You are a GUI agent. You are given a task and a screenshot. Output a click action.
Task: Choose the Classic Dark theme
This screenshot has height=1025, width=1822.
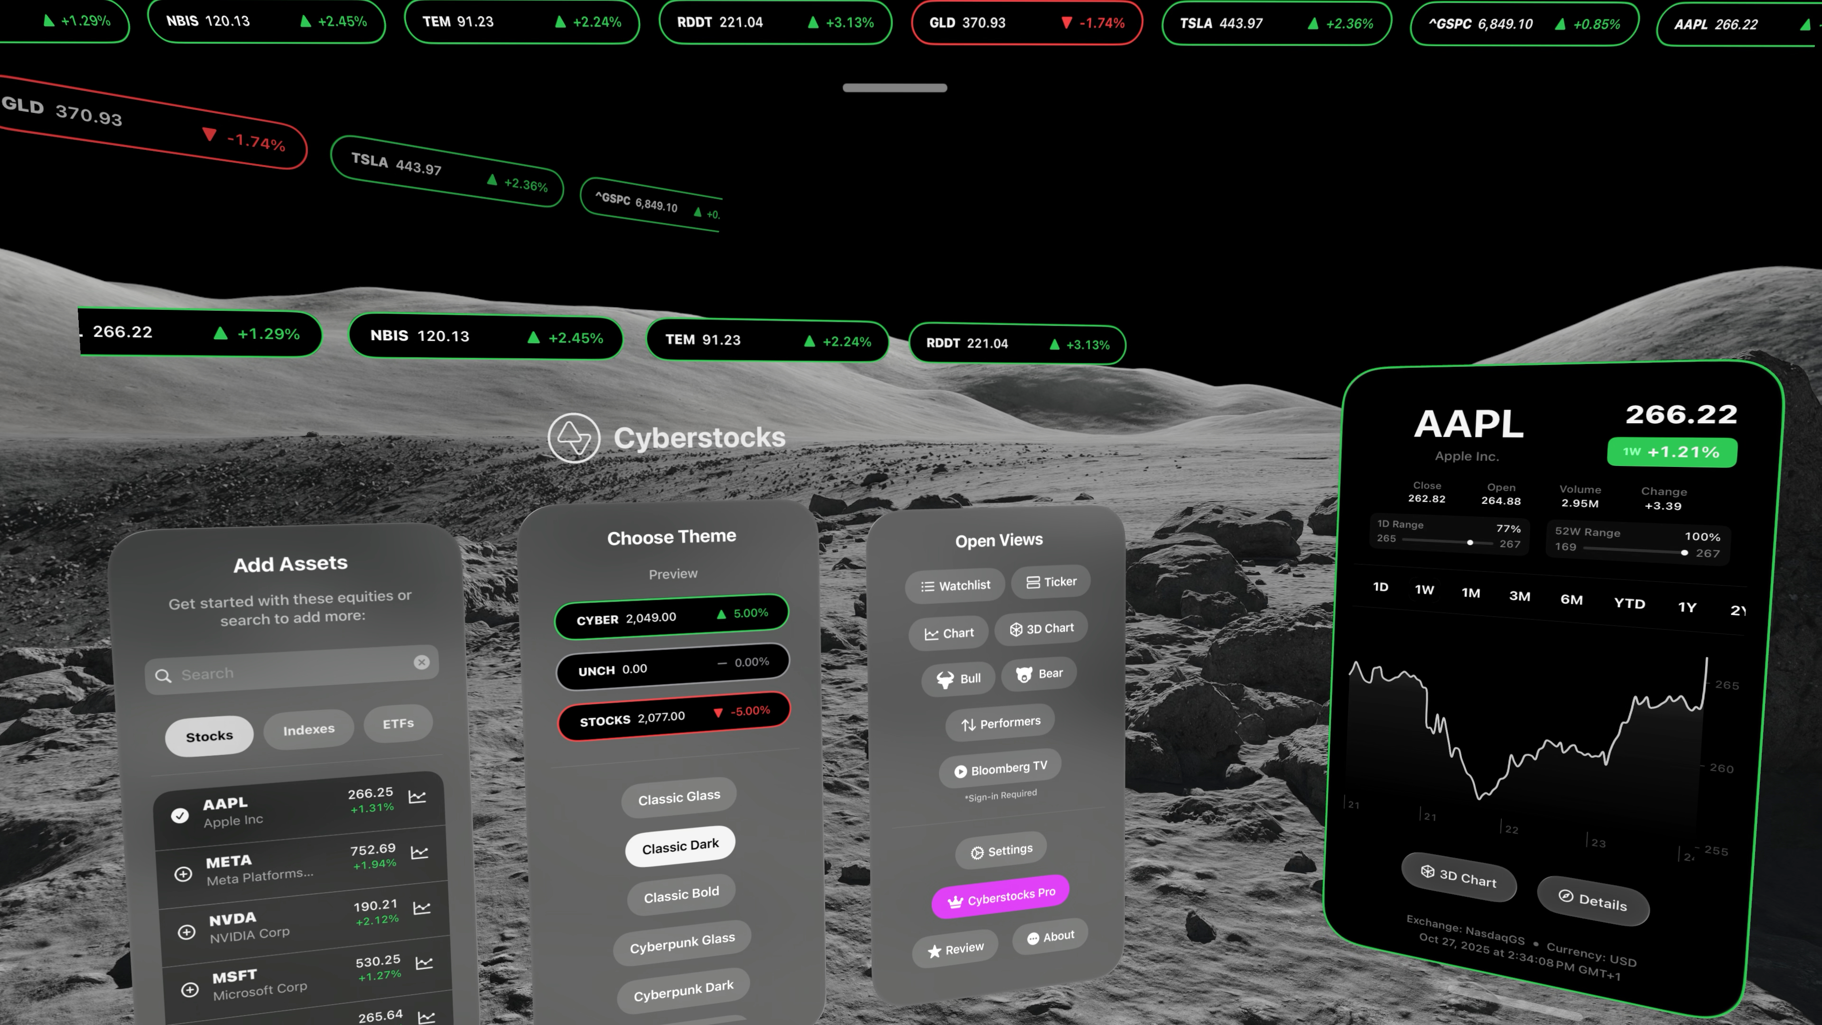click(x=680, y=846)
